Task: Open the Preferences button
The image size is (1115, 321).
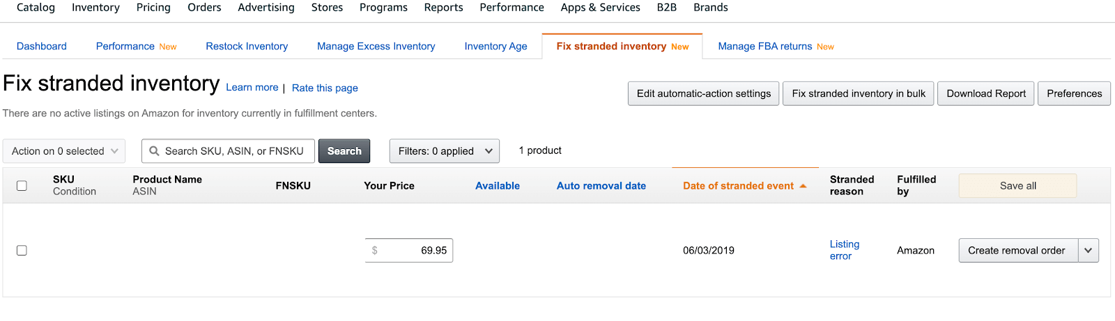Action: point(1074,93)
